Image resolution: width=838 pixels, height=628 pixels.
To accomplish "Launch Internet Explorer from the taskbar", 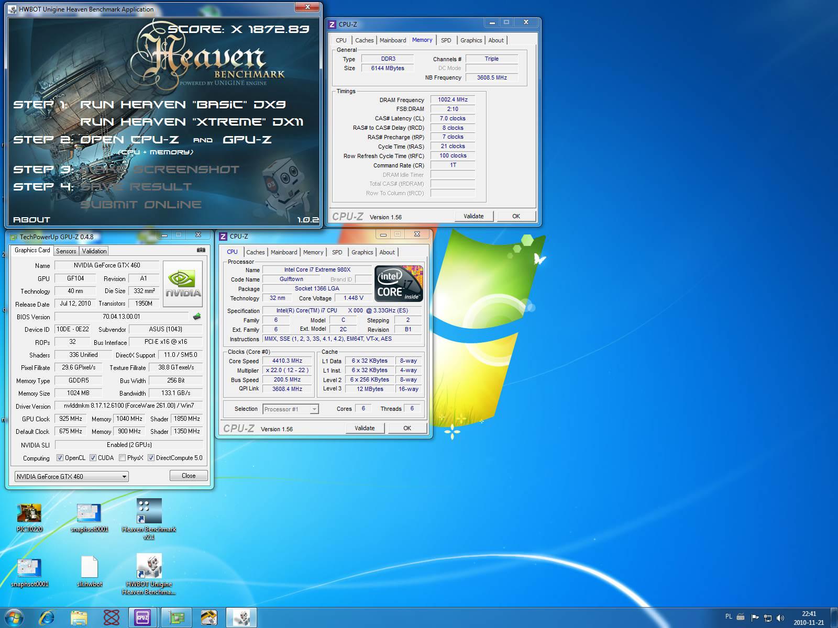I will [x=47, y=618].
